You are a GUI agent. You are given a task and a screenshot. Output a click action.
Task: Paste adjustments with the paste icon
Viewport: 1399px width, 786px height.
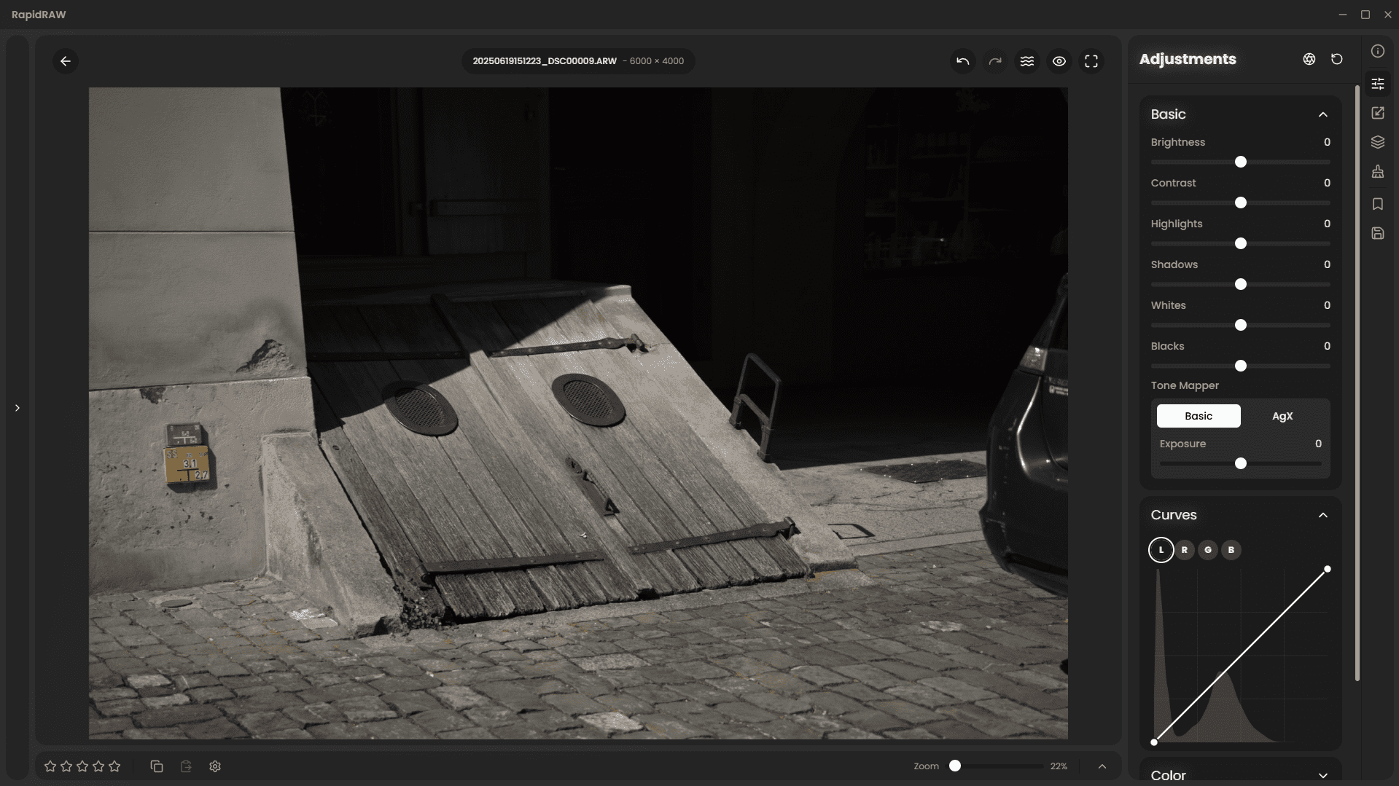click(186, 766)
